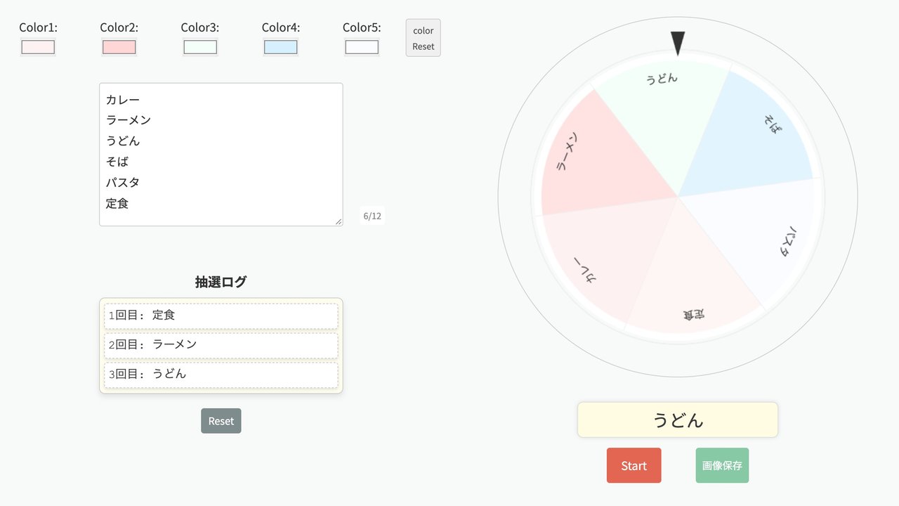
Task: Click the black pointer arrow above the wheel
Action: tap(678, 44)
